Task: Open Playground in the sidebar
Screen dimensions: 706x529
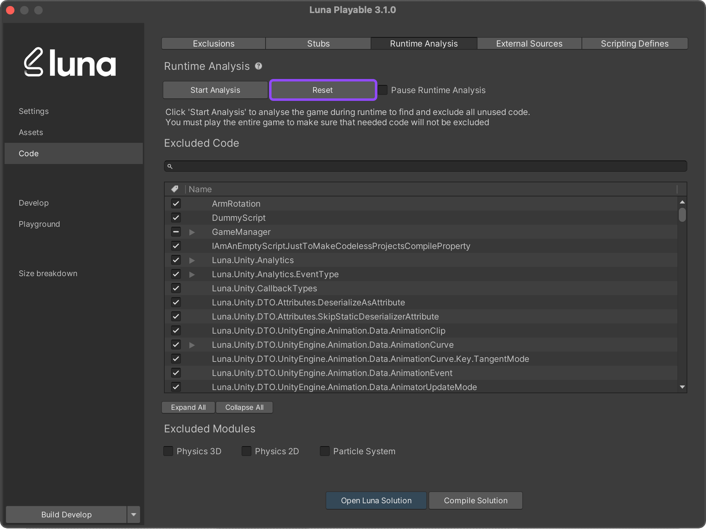Action: (x=74, y=224)
